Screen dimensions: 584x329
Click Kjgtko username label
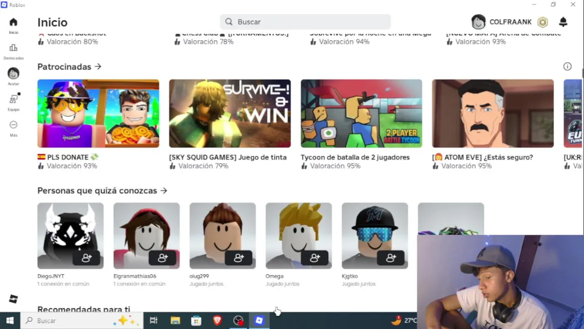pyautogui.click(x=350, y=276)
